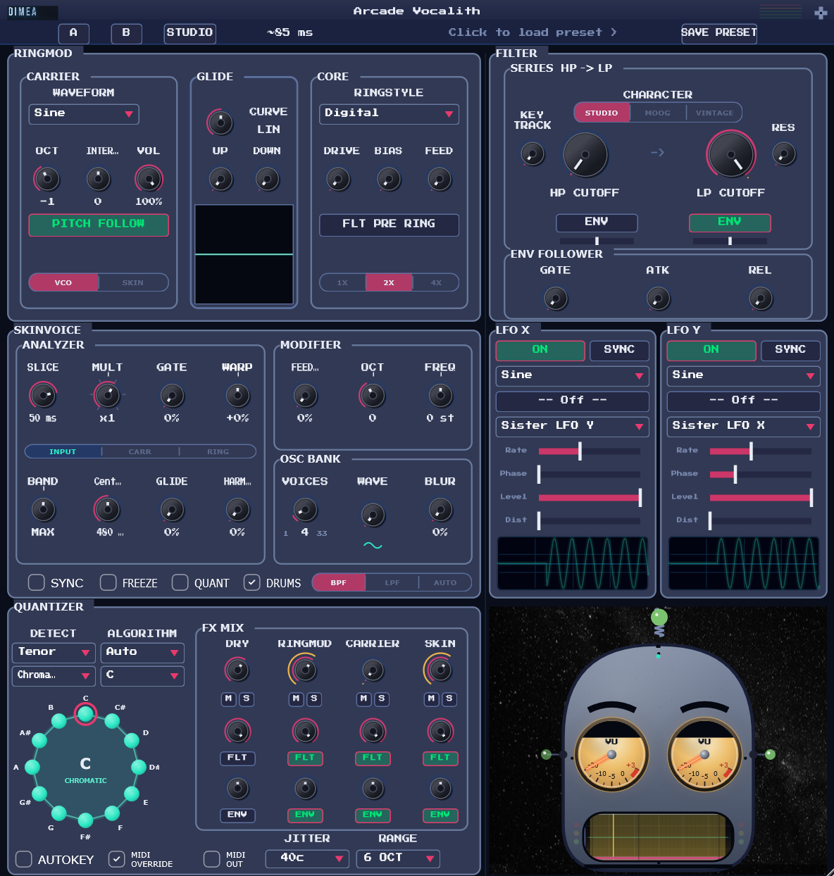Adjust the carrier VOL knob
This screenshot has height=876, width=834.
click(x=149, y=179)
